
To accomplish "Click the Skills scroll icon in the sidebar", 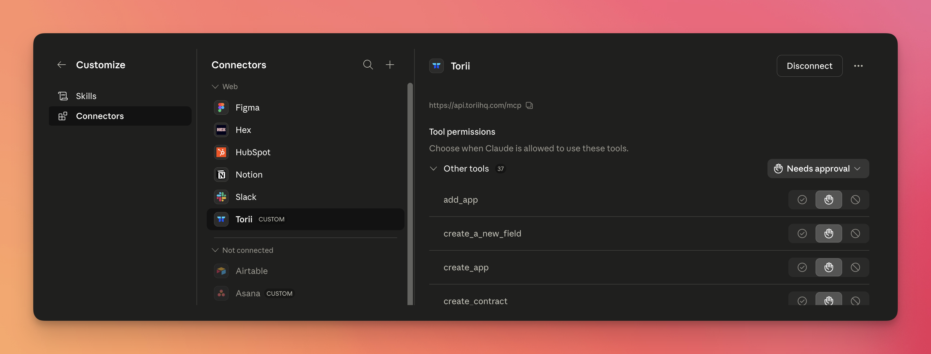I will coord(63,96).
